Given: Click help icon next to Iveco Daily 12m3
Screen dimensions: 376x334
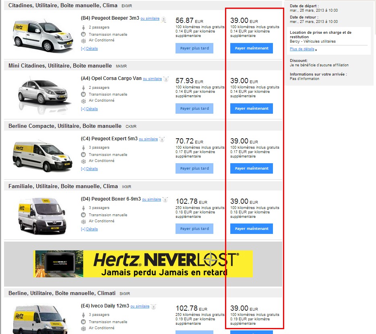Looking at the screenshot, I should 153,307.
